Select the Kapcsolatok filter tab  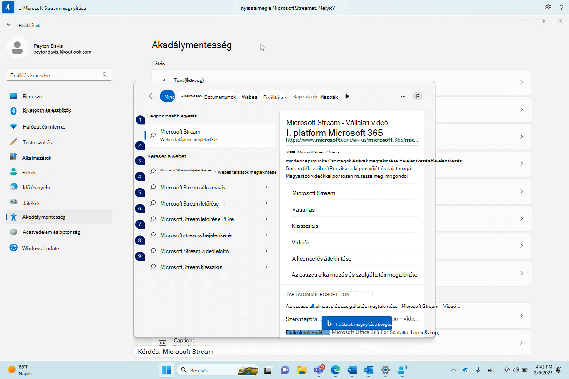(x=305, y=96)
